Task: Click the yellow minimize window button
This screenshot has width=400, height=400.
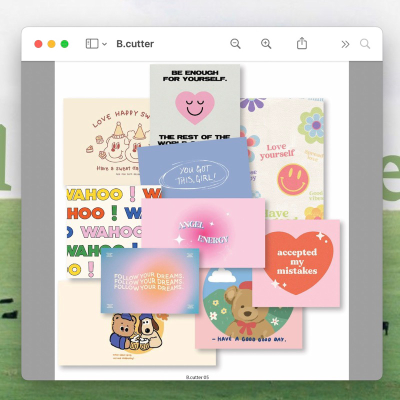Action: point(51,44)
